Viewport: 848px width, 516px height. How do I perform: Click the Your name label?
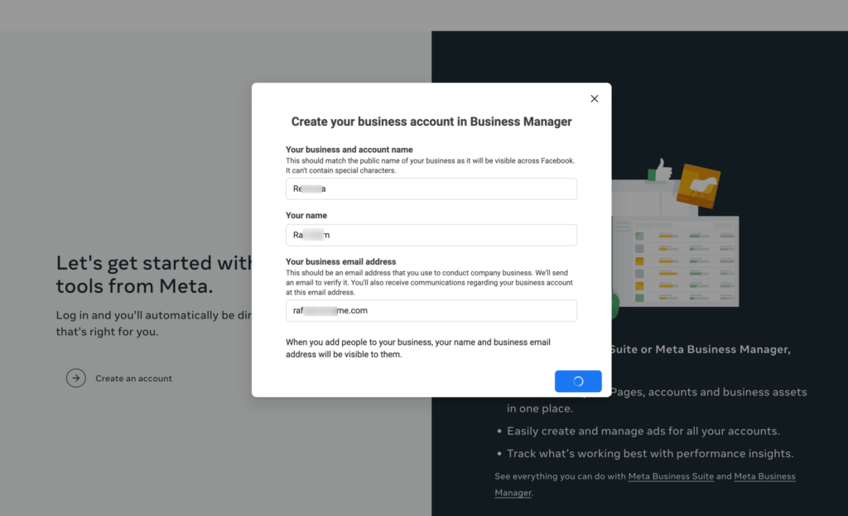(x=306, y=215)
